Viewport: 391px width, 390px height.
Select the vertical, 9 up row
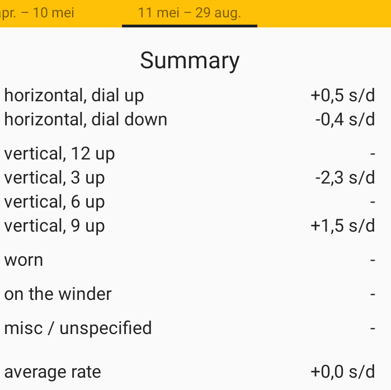pyautogui.click(x=54, y=226)
